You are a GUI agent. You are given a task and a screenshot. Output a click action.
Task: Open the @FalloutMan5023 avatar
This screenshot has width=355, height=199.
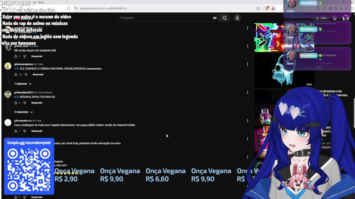8,94
